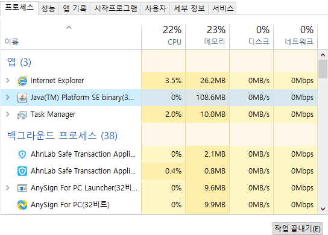This screenshot has width=328, height=235.
Task: Sort processes by CPU column header
Action: coord(163,36)
